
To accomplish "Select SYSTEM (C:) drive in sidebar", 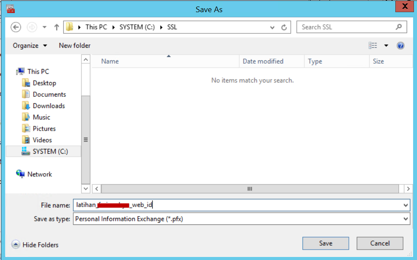I will [x=50, y=151].
